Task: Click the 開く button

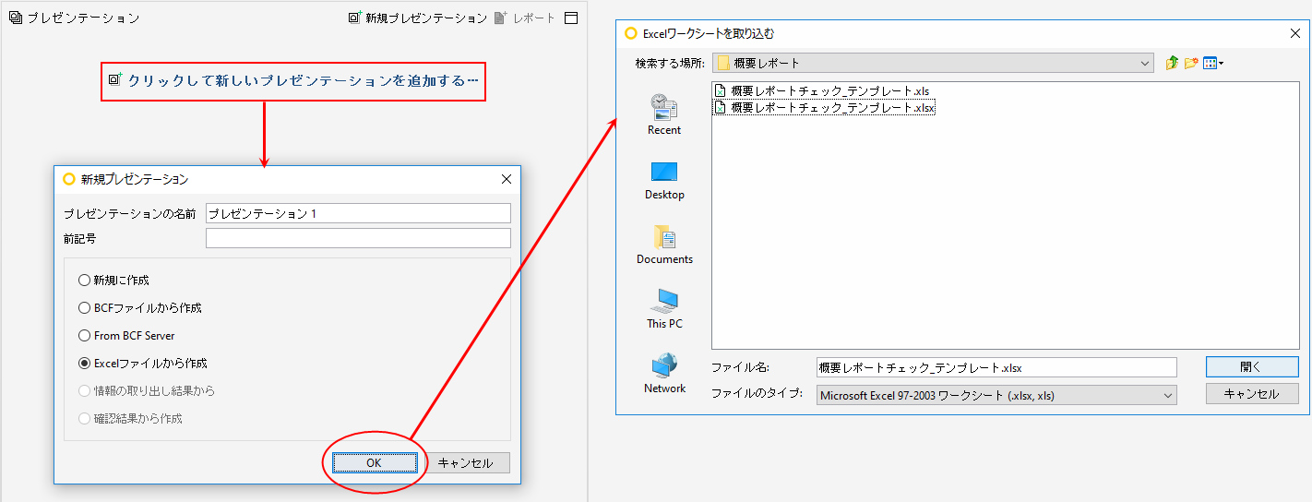Action: click(x=1252, y=366)
